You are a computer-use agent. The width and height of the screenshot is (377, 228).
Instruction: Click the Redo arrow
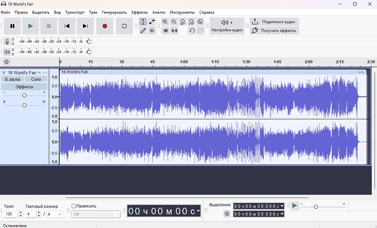pos(200,31)
